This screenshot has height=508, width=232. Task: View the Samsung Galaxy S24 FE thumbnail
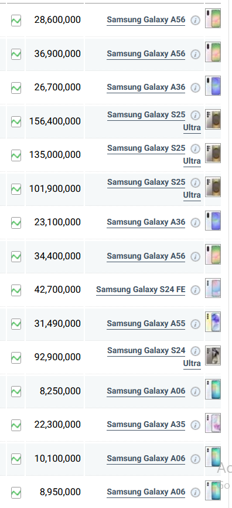pyautogui.click(x=213, y=288)
